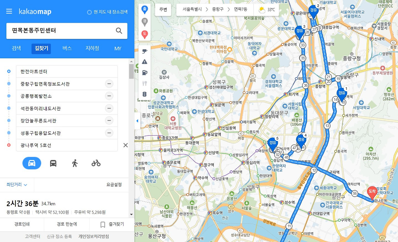
Task: Show traffic light information layer
Action: (145, 94)
